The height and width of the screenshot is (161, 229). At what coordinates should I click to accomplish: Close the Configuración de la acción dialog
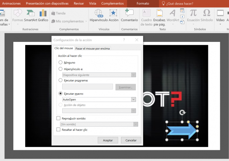(137, 40)
